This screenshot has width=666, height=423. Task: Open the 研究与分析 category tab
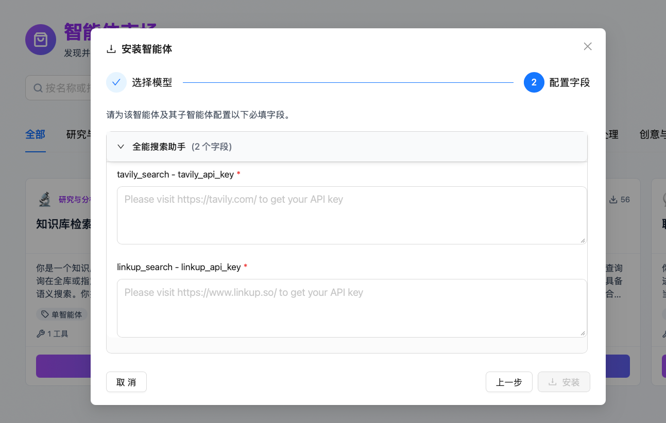81,134
